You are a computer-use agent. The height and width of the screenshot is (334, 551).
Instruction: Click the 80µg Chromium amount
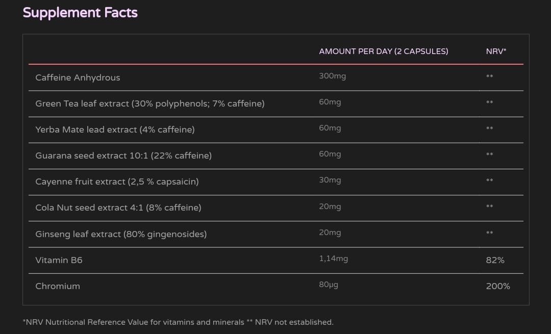click(x=329, y=285)
